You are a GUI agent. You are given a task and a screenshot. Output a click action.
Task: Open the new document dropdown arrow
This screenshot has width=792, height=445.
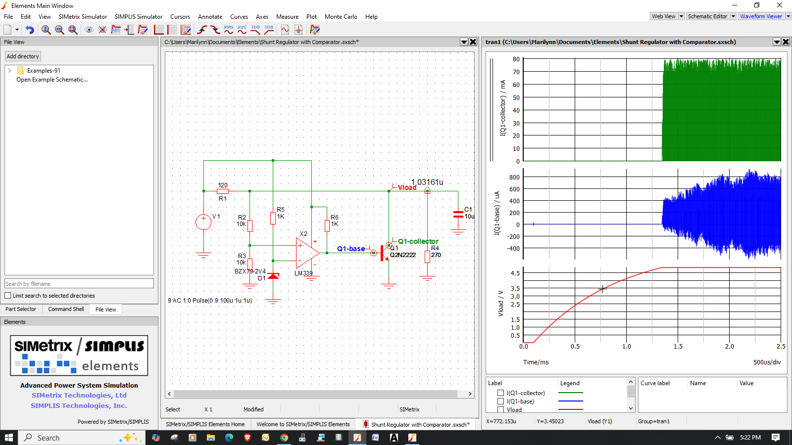tap(17, 30)
